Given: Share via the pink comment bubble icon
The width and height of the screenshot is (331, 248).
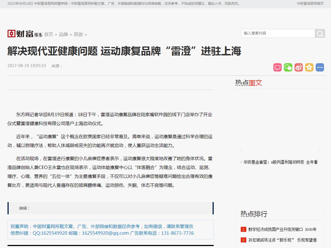Looking at the screenshot, I should (278, 67).
